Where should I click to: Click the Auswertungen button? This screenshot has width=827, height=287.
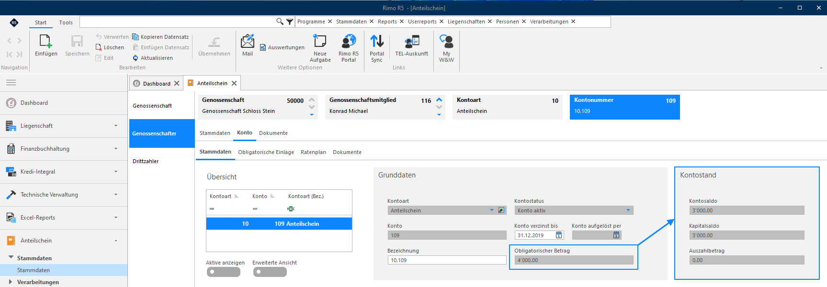(x=282, y=47)
